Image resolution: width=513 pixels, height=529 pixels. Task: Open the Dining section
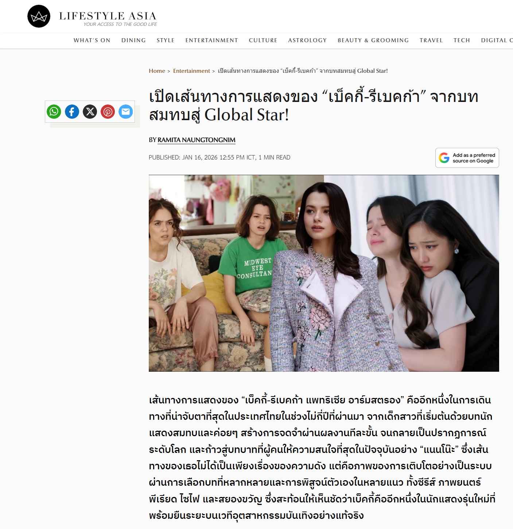pos(133,40)
